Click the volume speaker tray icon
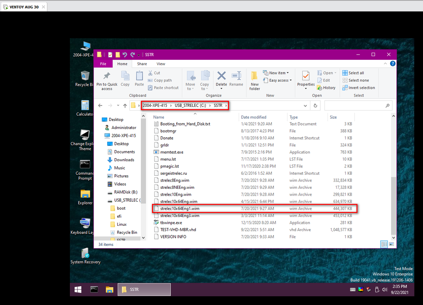 (x=385, y=289)
